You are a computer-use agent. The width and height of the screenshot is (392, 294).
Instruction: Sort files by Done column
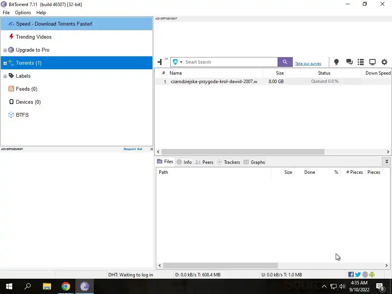pos(305,172)
